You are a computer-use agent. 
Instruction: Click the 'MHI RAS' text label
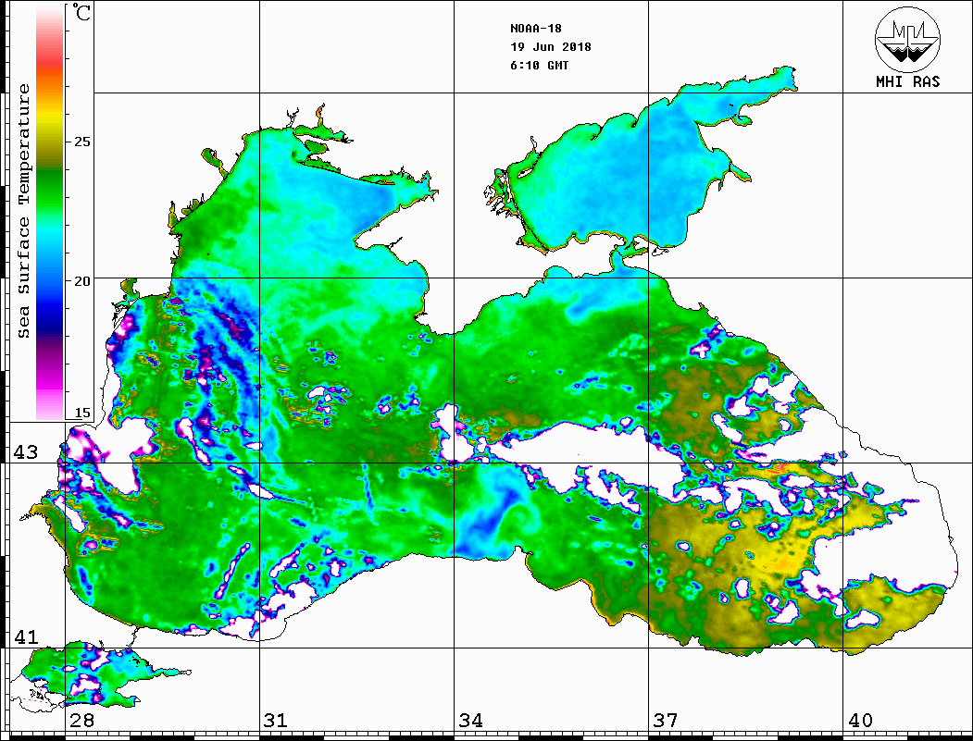coord(908,81)
